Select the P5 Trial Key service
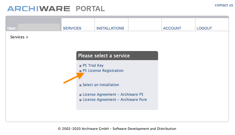This screenshot has height=135, width=235. point(93,66)
